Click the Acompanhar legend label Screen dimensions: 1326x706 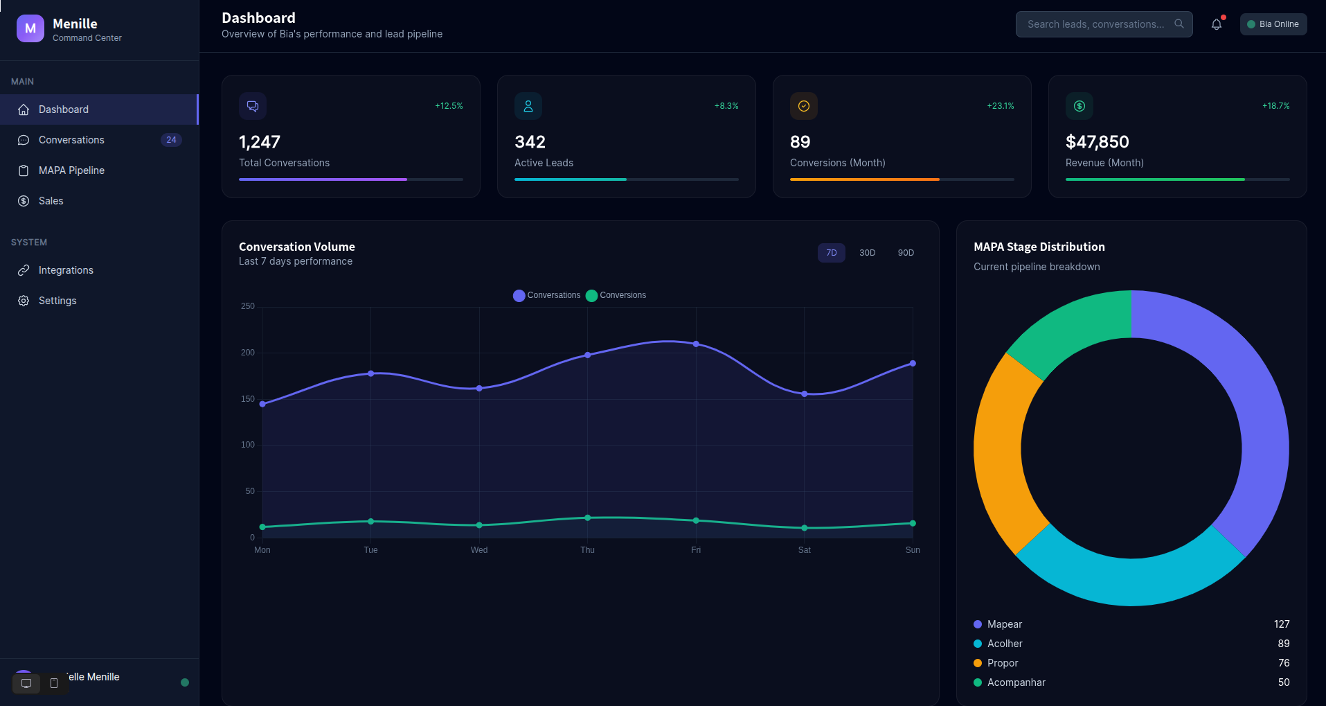[x=1016, y=682]
